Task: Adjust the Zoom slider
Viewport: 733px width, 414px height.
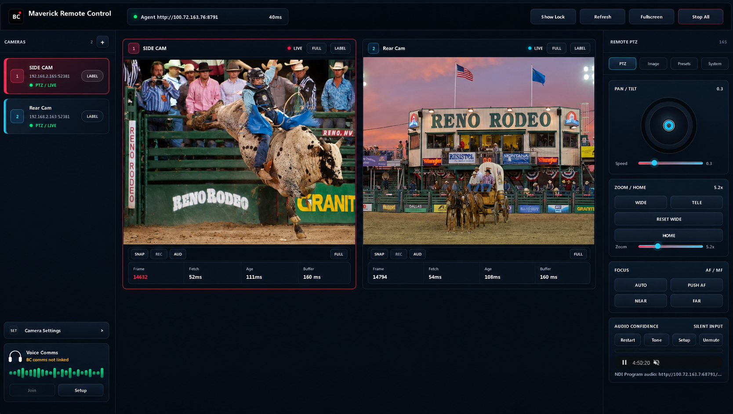Action: pos(671,246)
